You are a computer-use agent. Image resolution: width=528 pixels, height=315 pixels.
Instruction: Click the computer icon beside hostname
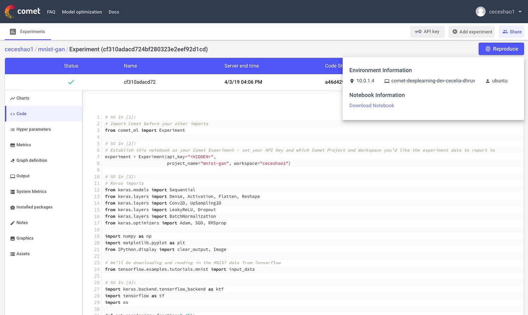(387, 81)
